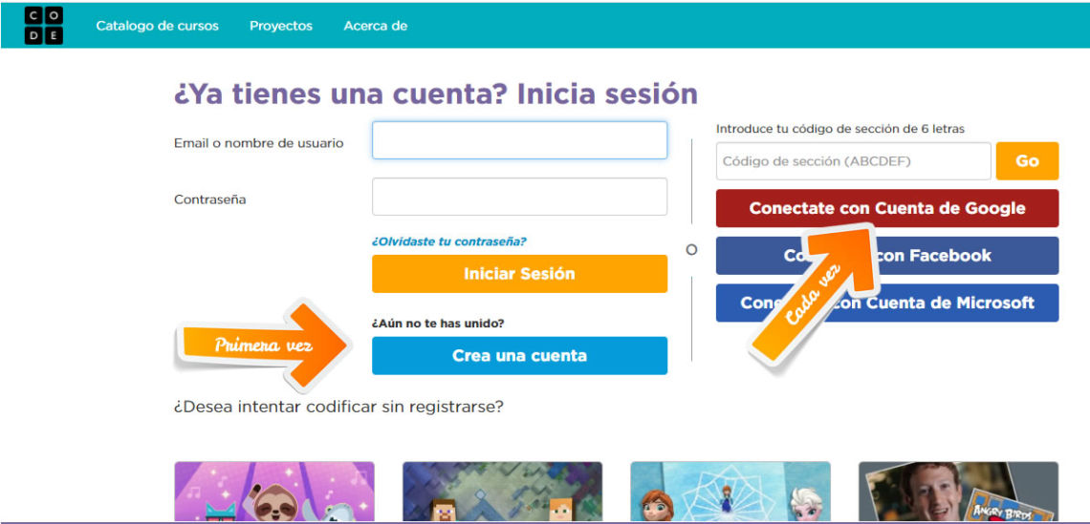Open the Dance Party sloth thumbnail
1090x524 pixels.
[274, 492]
